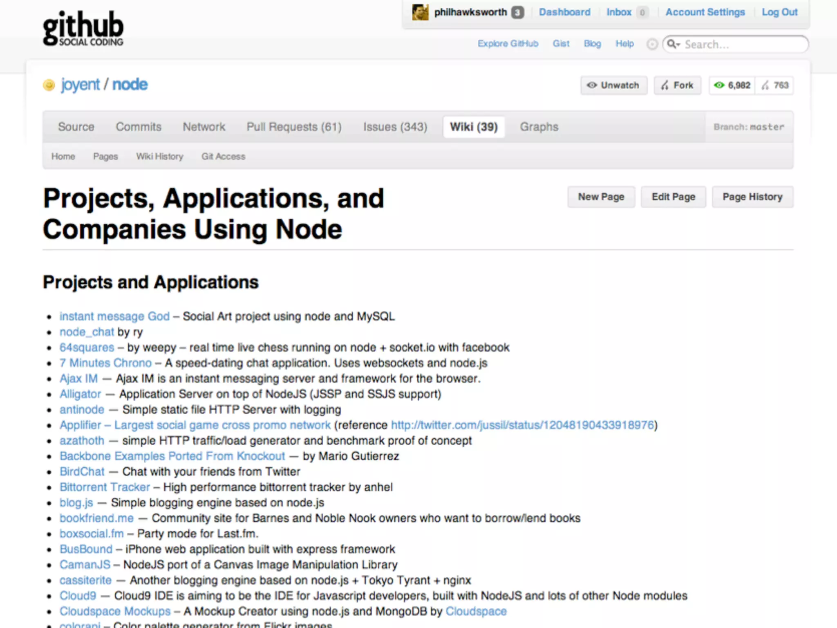
Task: Open the Cloud9 project link
Action: click(x=78, y=596)
